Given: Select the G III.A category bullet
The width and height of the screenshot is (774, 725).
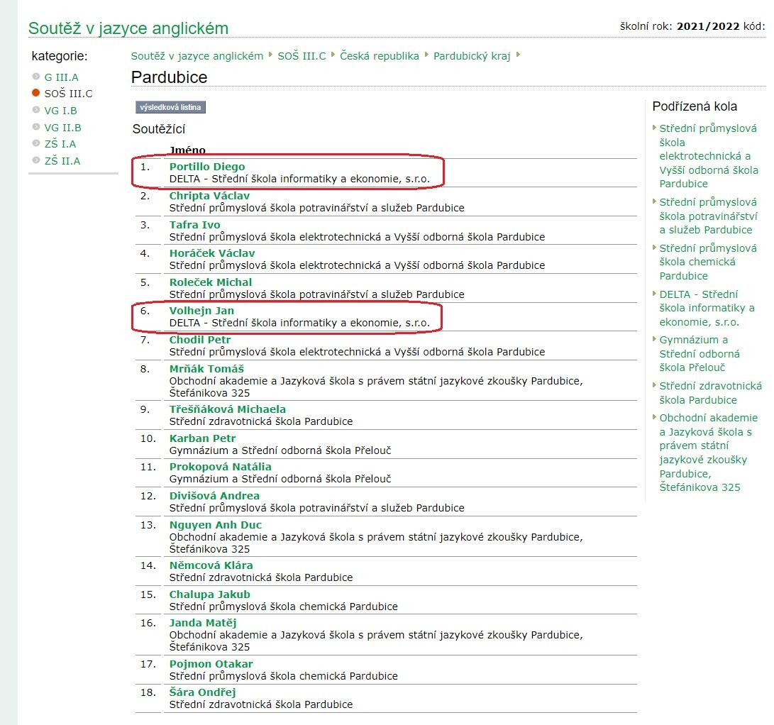Looking at the screenshot, I should (36, 77).
